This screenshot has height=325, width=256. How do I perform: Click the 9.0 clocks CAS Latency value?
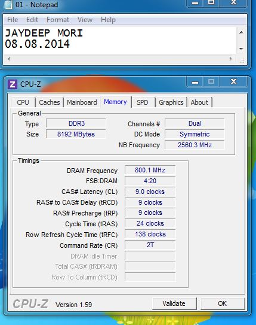(150, 192)
